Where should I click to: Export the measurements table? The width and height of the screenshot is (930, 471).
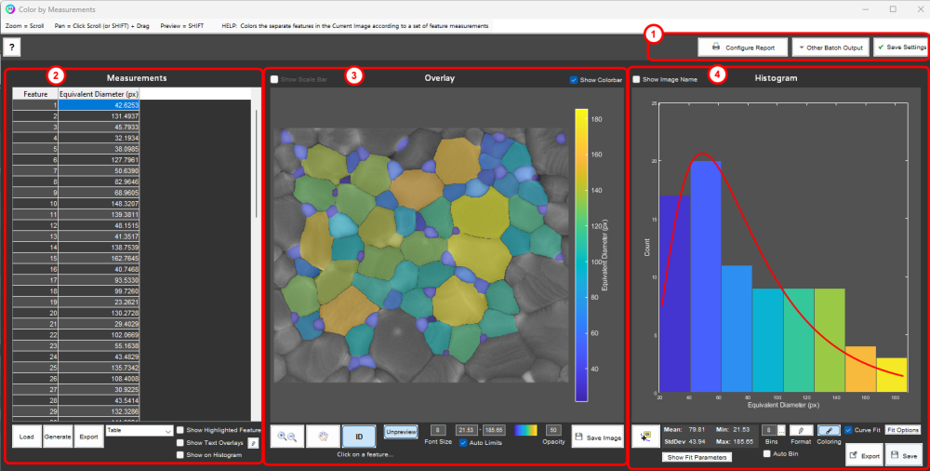[88, 437]
